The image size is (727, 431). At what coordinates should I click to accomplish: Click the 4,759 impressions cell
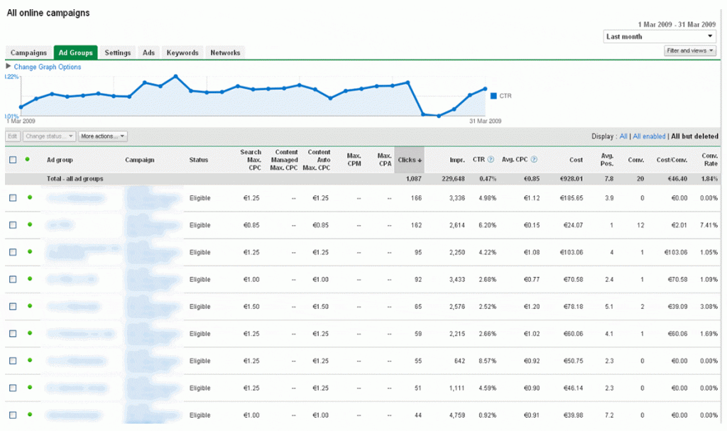pyautogui.click(x=457, y=415)
